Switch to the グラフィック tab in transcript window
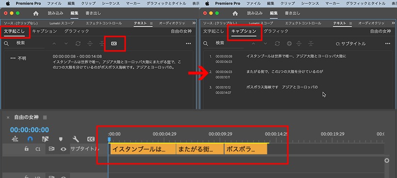 point(76,31)
